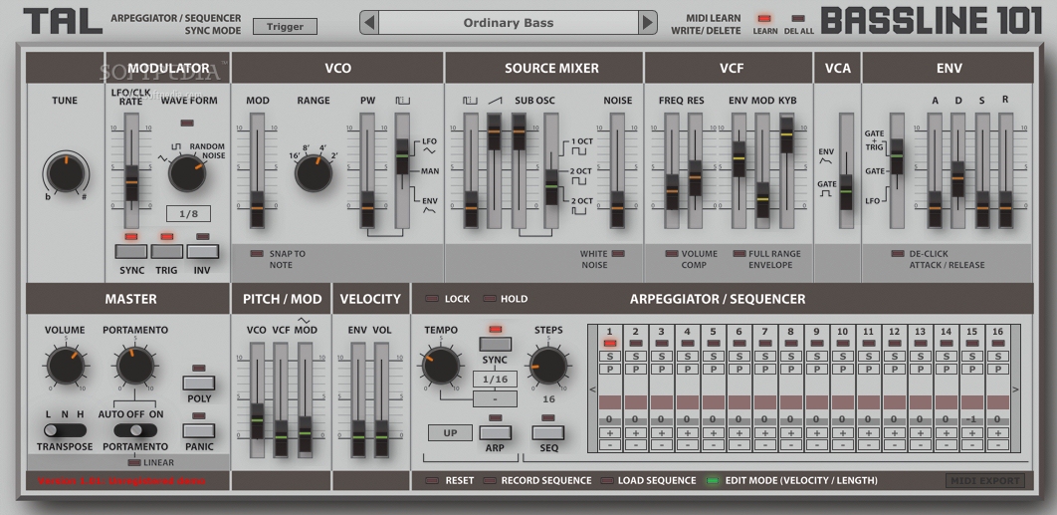Viewport: 1057px width, 515px height.
Task: Open the 1/16 tempo division selector
Action: [495, 380]
